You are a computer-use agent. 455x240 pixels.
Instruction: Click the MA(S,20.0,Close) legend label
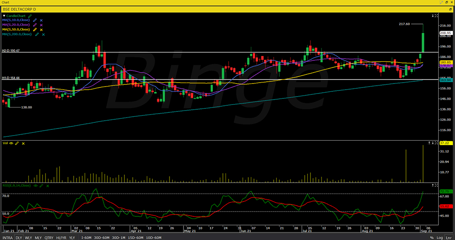16,25
